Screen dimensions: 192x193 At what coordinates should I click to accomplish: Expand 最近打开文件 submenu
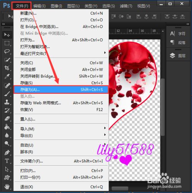pyautogui.click(x=61, y=53)
